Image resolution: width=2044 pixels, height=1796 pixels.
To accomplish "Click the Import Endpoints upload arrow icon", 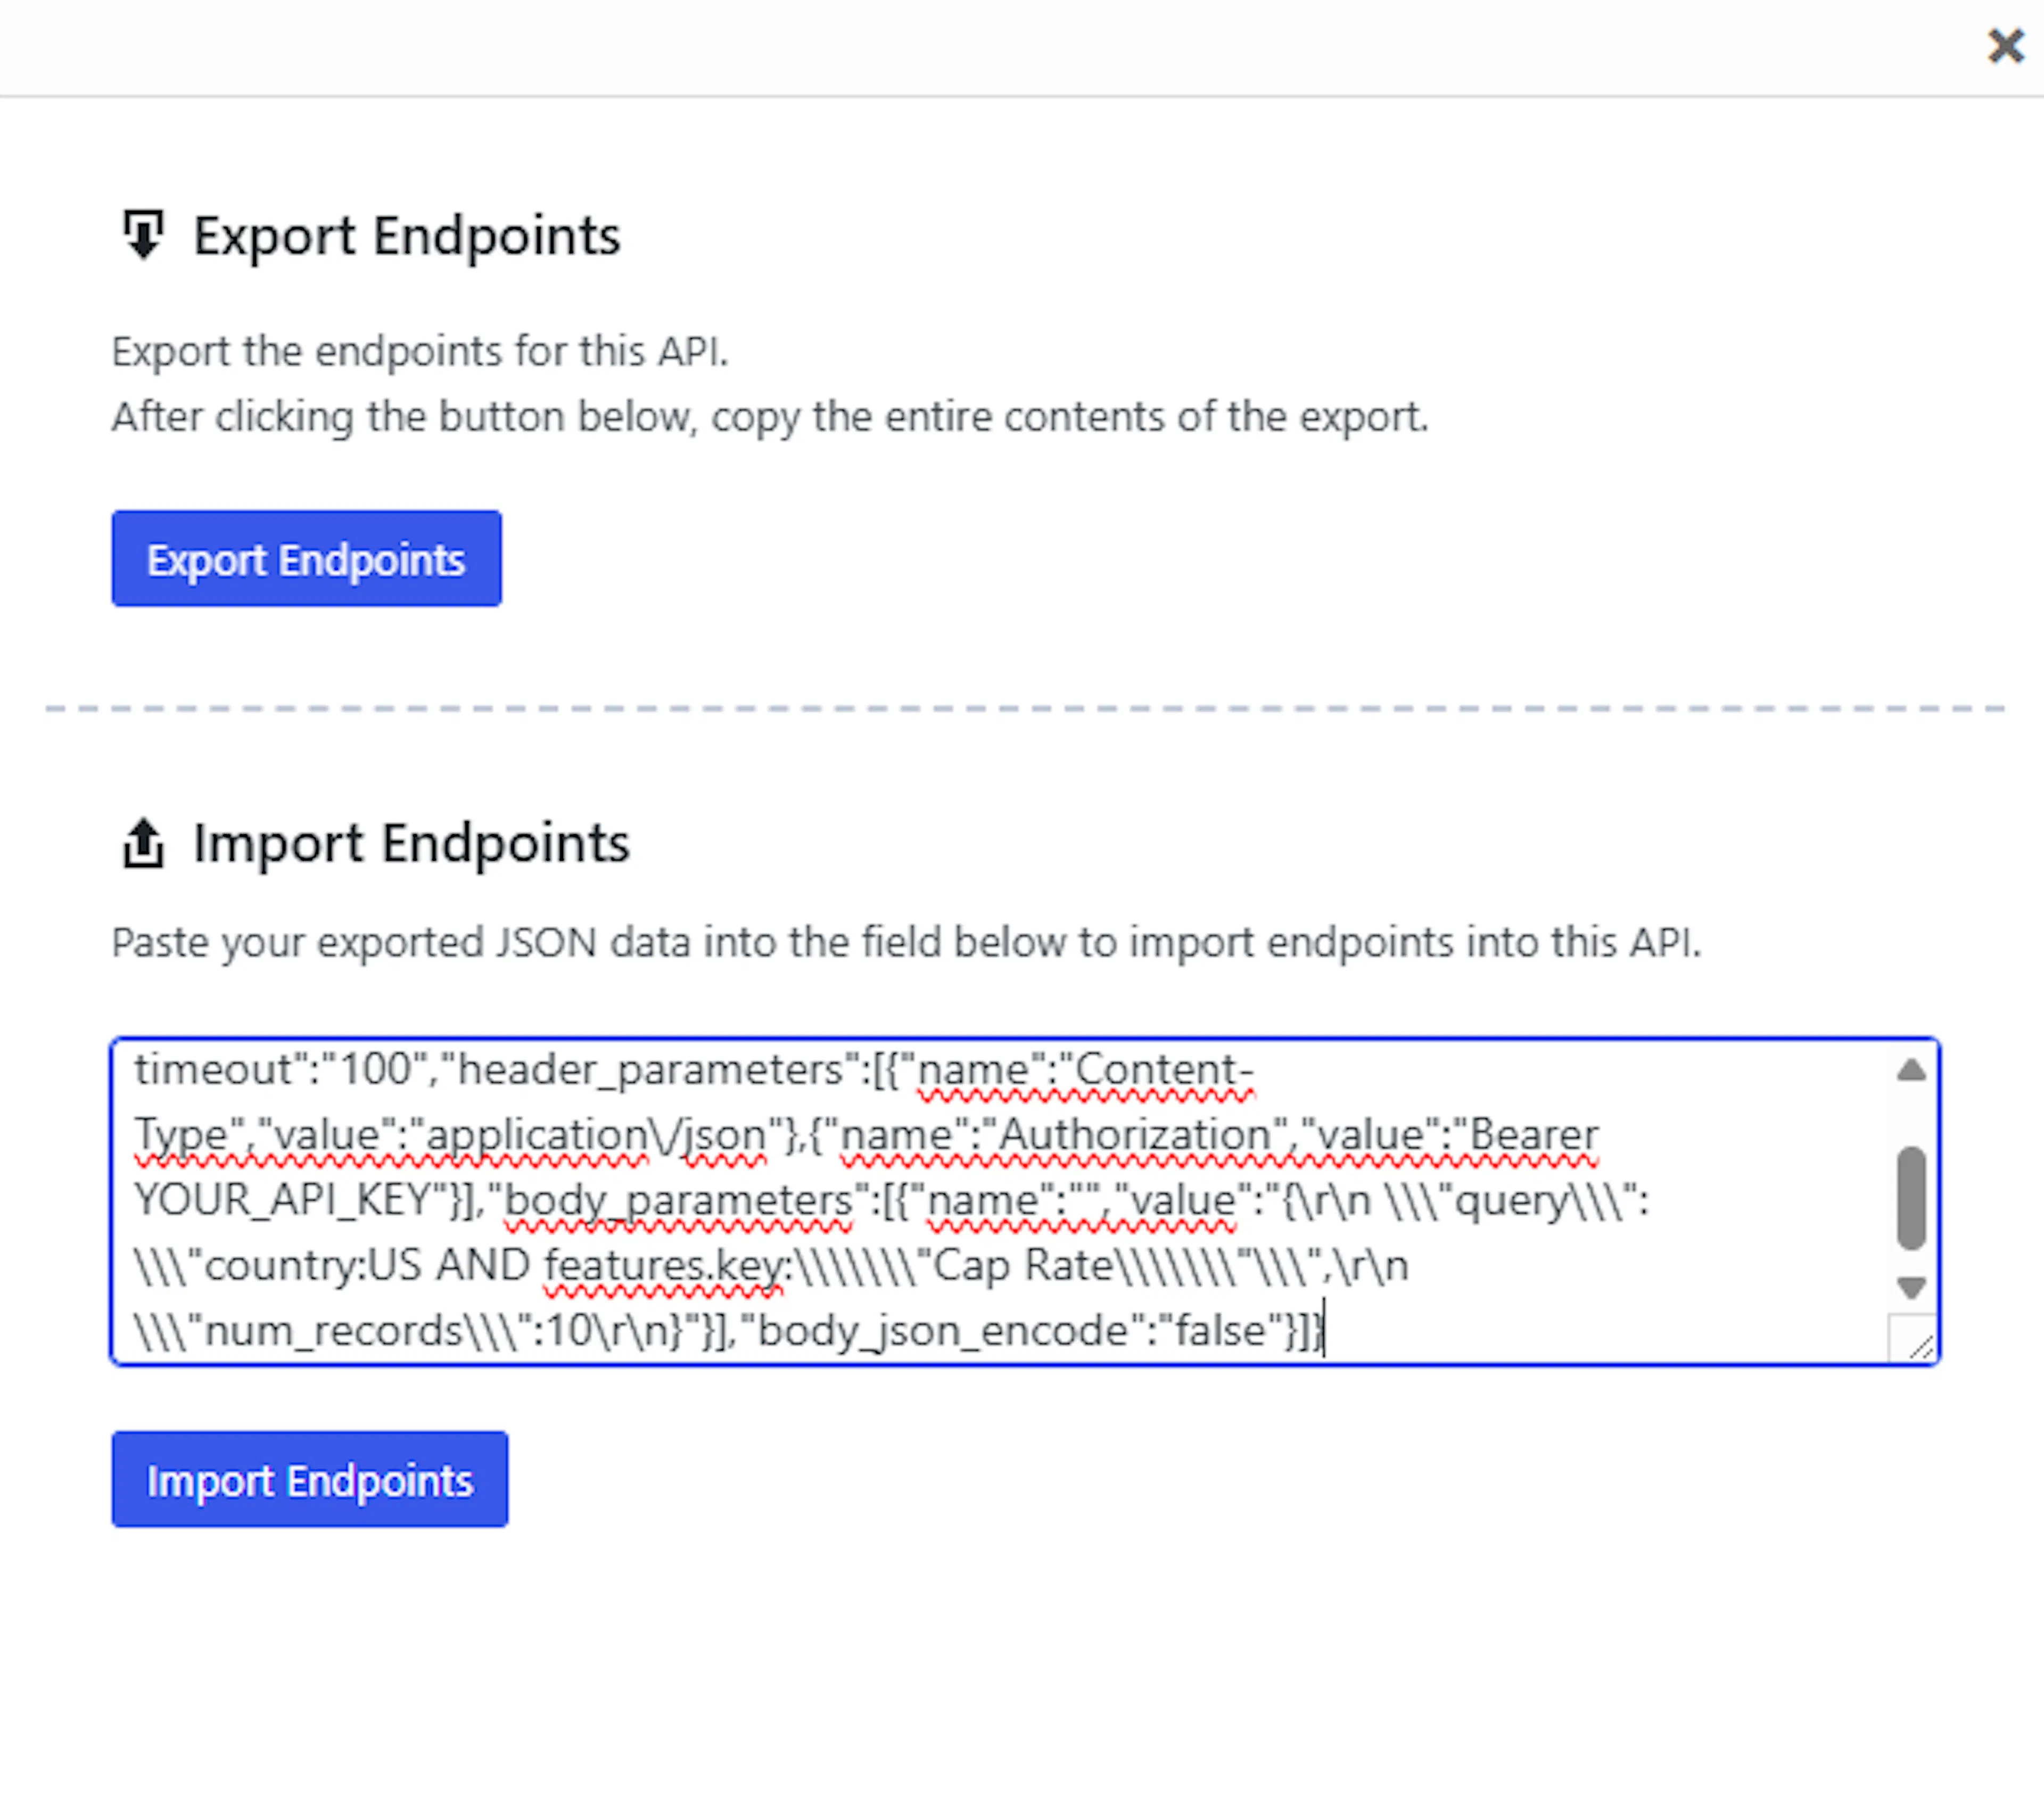I will click(x=143, y=843).
